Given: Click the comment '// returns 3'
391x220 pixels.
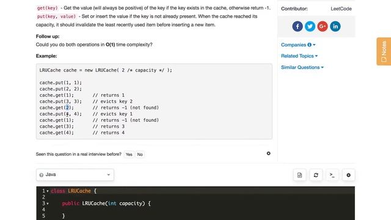Looking at the screenshot, I should pos(109,127).
